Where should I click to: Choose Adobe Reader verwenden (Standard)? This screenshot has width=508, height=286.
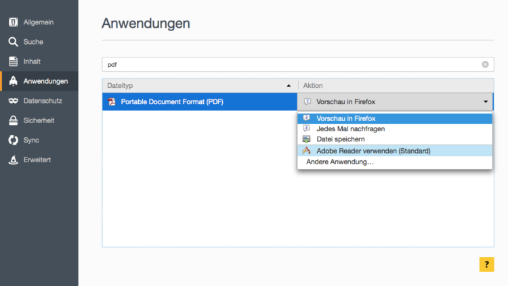[373, 151]
